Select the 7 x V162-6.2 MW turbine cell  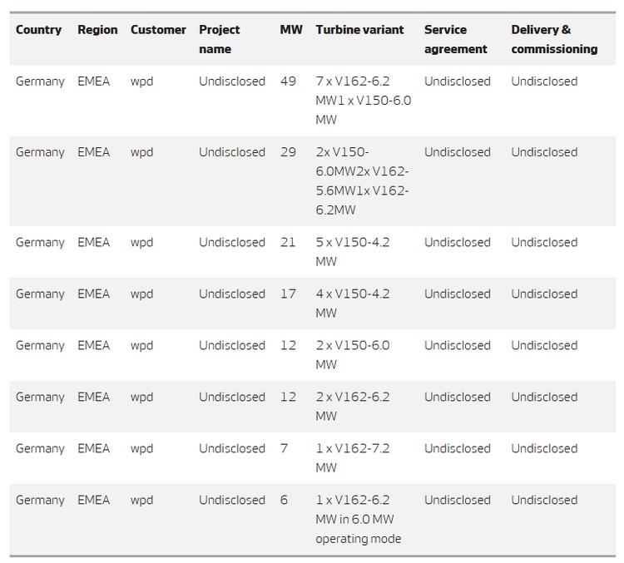[x=364, y=101]
